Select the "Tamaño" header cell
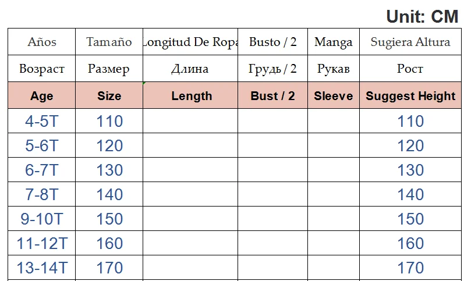This screenshot has height=281, width=464. coord(109,42)
